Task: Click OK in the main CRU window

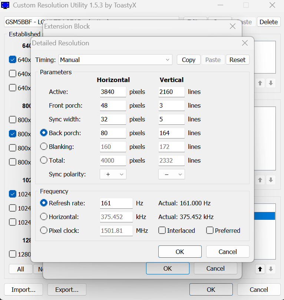Action: point(211,290)
